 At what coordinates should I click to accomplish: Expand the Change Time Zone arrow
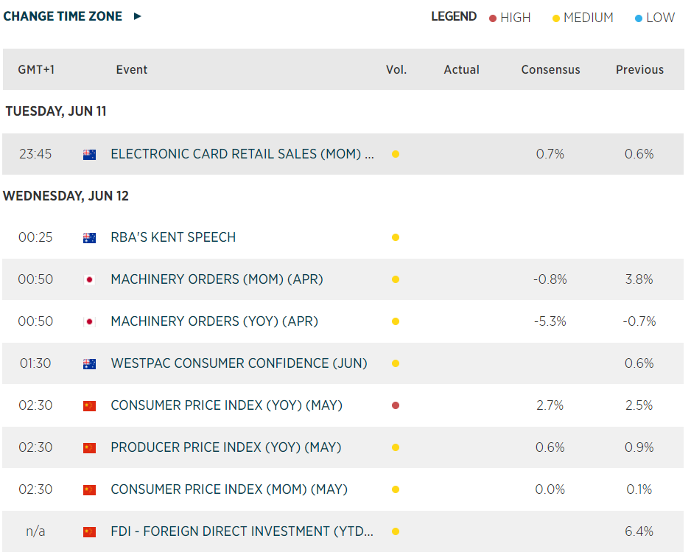click(x=137, y=16)
